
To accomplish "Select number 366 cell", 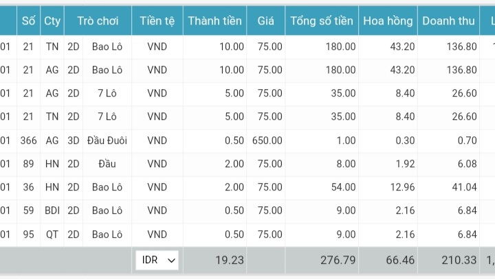I will tap(28, 141).
